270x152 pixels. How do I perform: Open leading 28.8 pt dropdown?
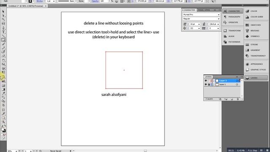coord(218,24)
